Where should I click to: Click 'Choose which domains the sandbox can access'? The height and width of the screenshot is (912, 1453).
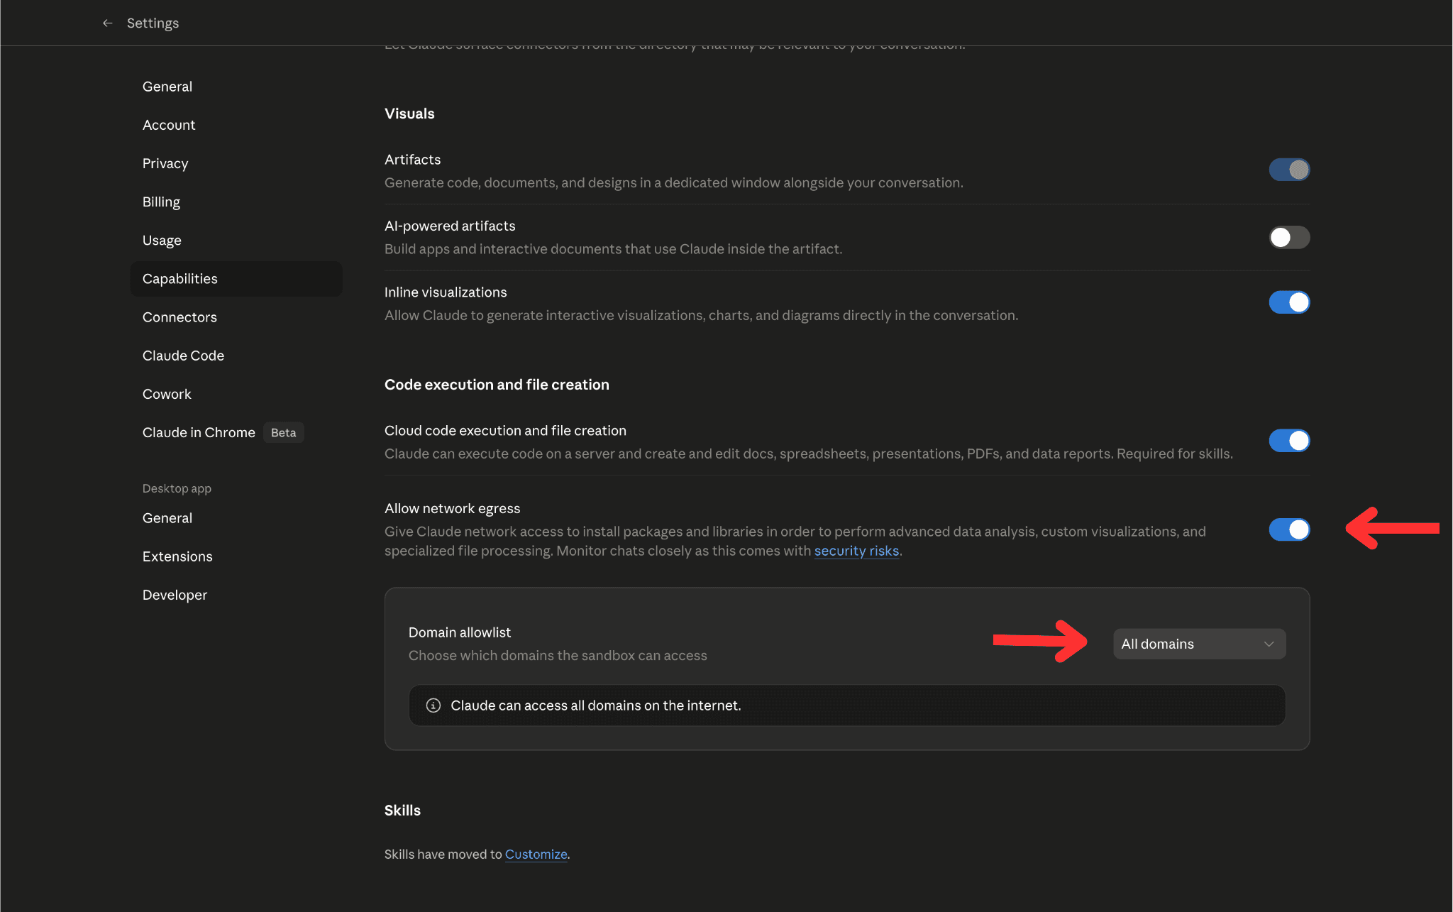[x=558, y=655]
